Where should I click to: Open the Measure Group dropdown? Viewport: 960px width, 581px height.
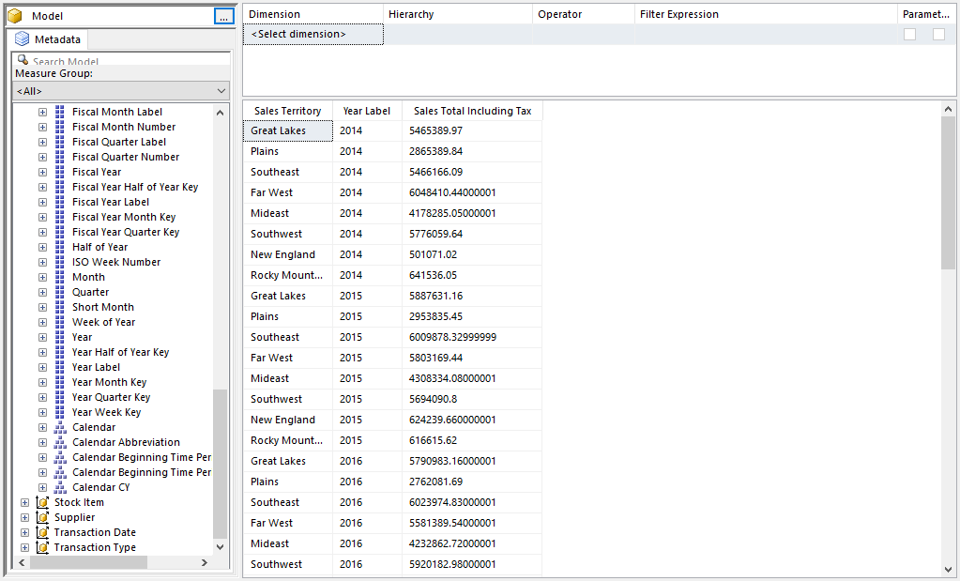[221, 91]
